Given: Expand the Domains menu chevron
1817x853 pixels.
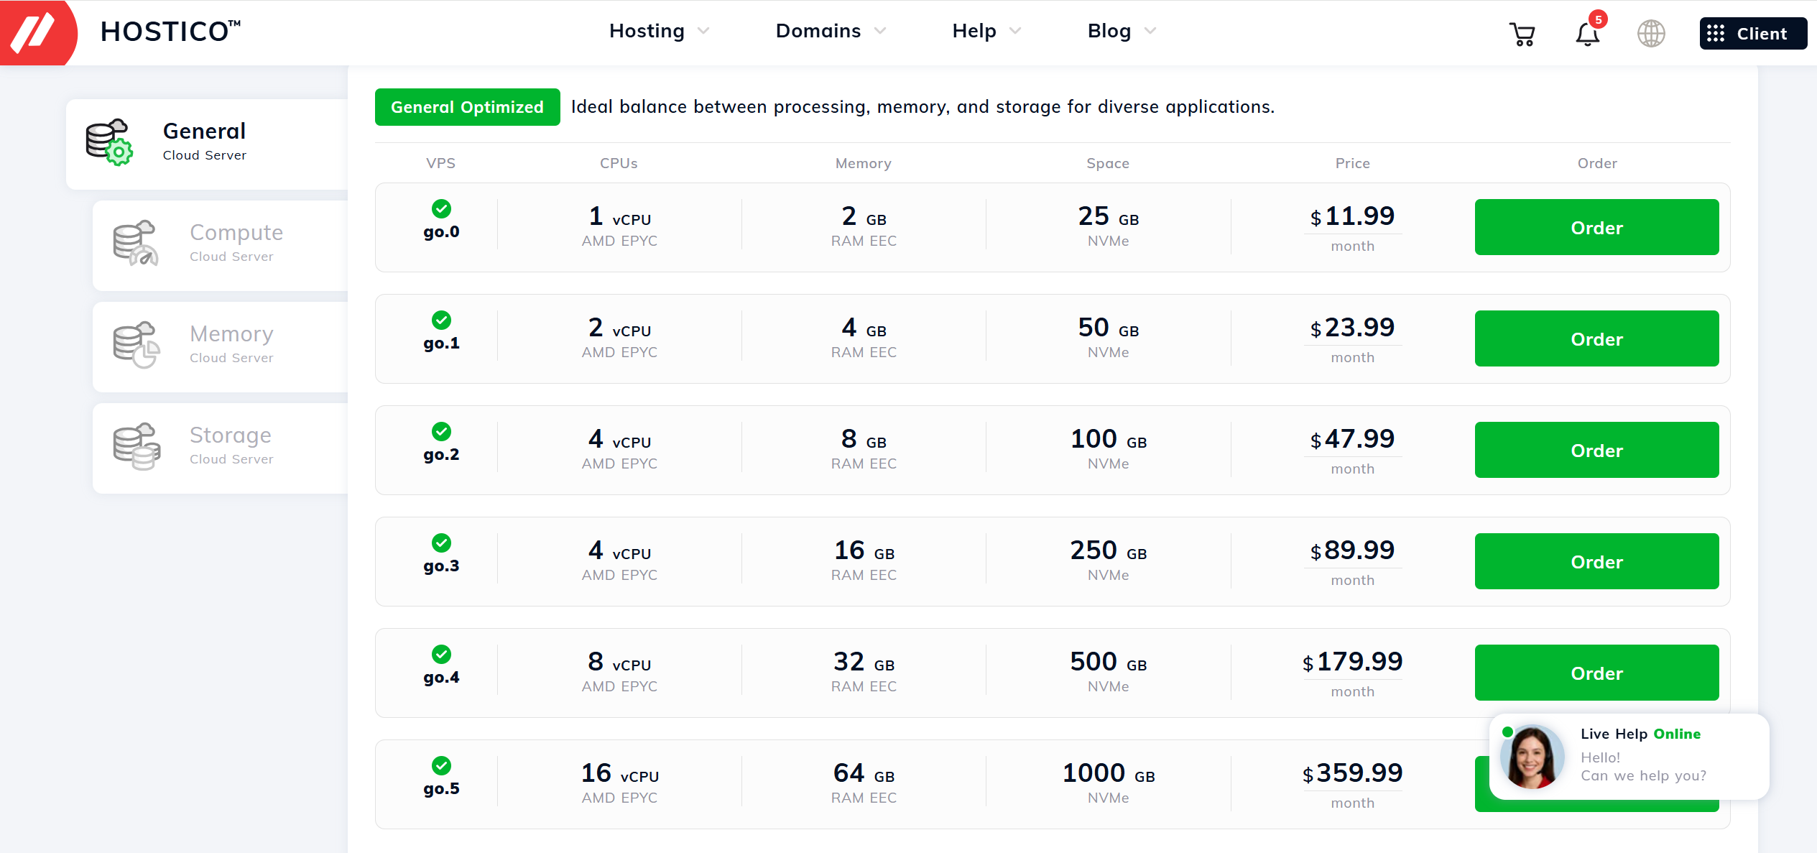Looking at the screenshot, I should [x=880, y=31].
